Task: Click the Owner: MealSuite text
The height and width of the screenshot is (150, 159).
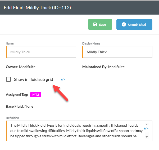Action: coord(21,67)
